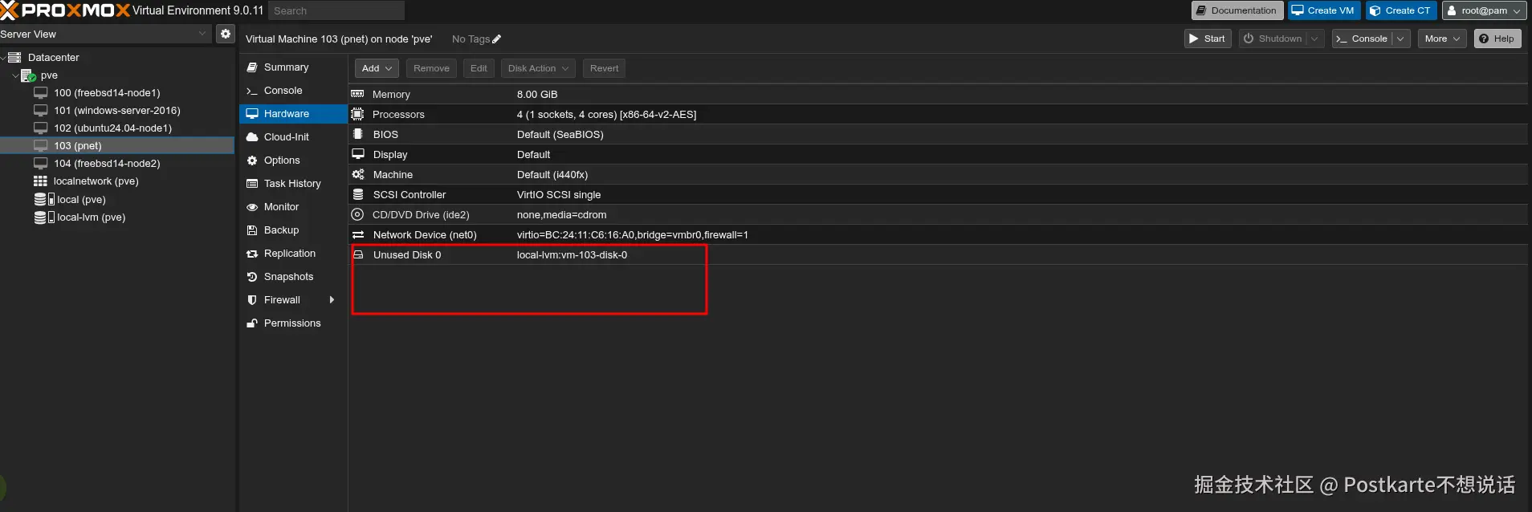
Task: Switch to the Snapshots tab
Action: pyautogui.click(x=293, y=277)
